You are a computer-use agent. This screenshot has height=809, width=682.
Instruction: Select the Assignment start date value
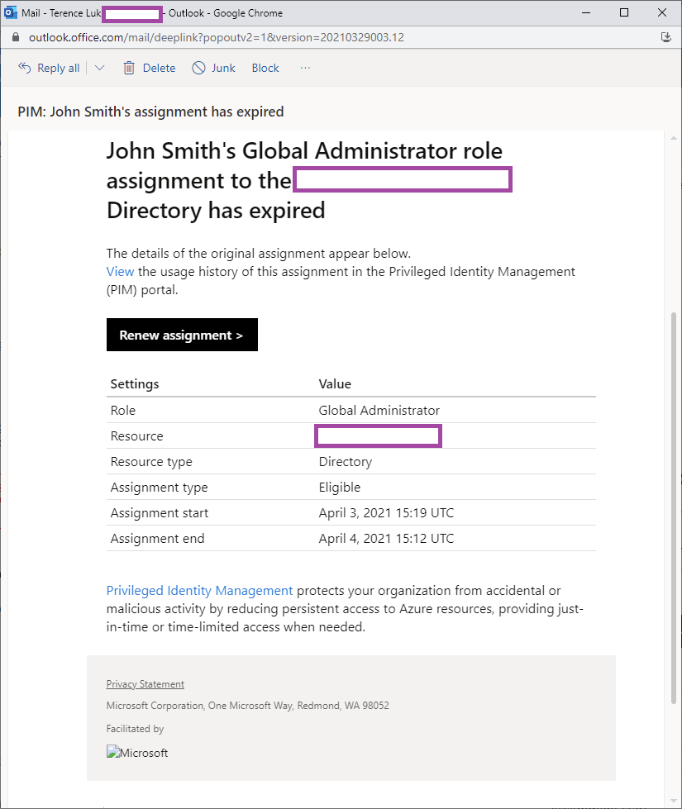386,513
